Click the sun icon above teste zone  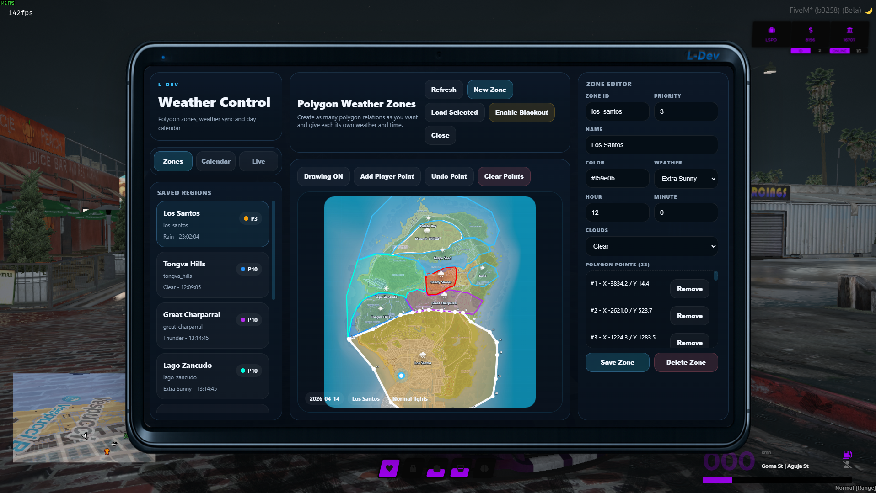[482, 268]
